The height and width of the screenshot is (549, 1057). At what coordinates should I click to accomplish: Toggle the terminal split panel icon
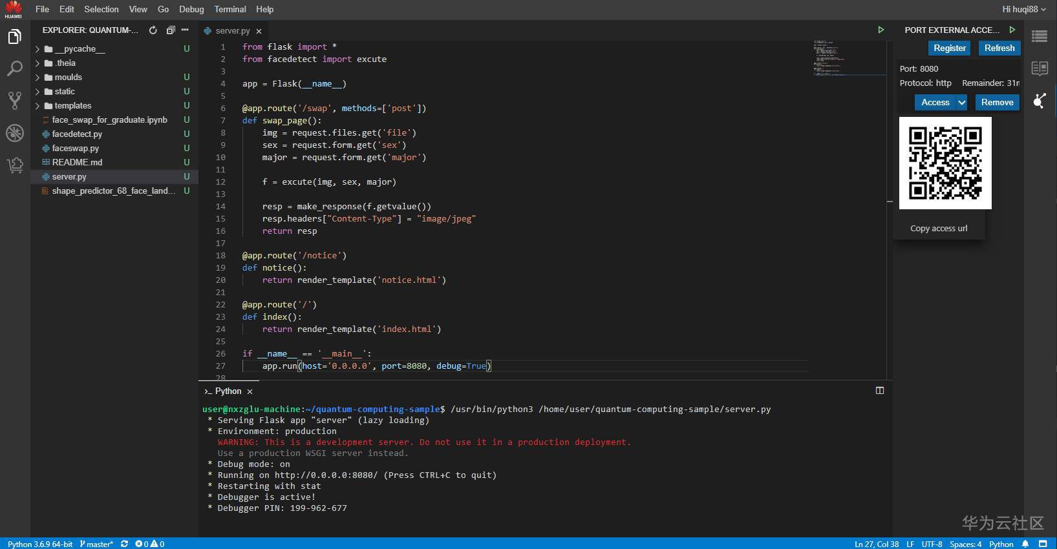click(x=879, y=391)
